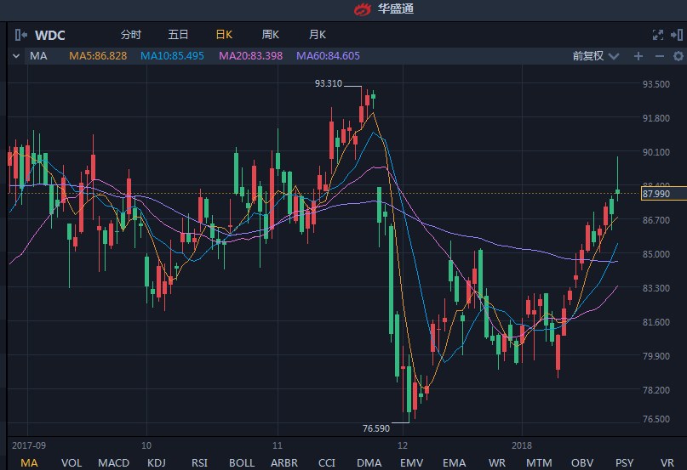Select the MA indicator at bottom

(29, 462)
